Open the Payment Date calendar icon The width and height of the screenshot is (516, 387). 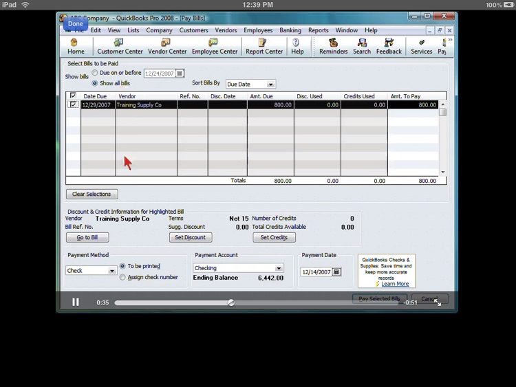(x=336, y=272)
